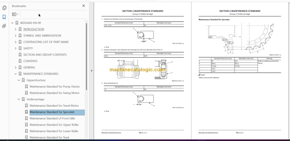290x141 pixels.
Task: Open the bookmark options dropdown menu
Action: 15,14
